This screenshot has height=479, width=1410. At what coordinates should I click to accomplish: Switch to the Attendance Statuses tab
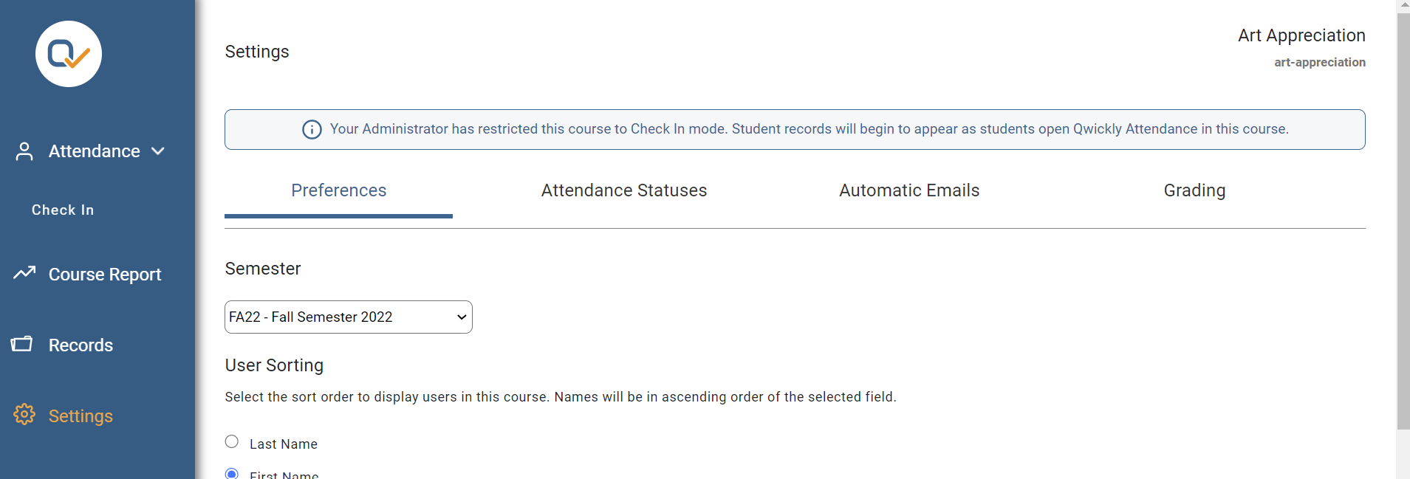click(x=623, y=190)
